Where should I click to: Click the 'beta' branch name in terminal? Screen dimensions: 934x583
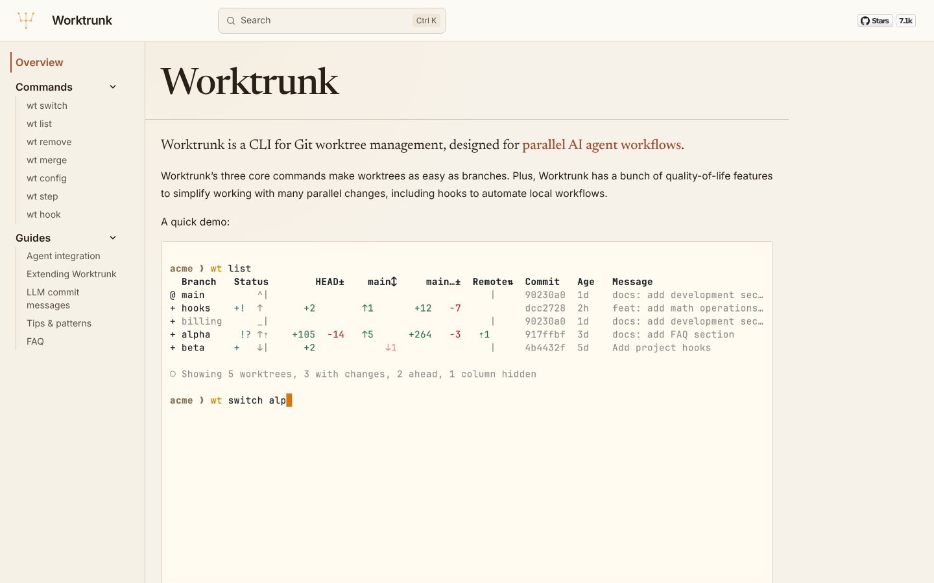(193, 348)
